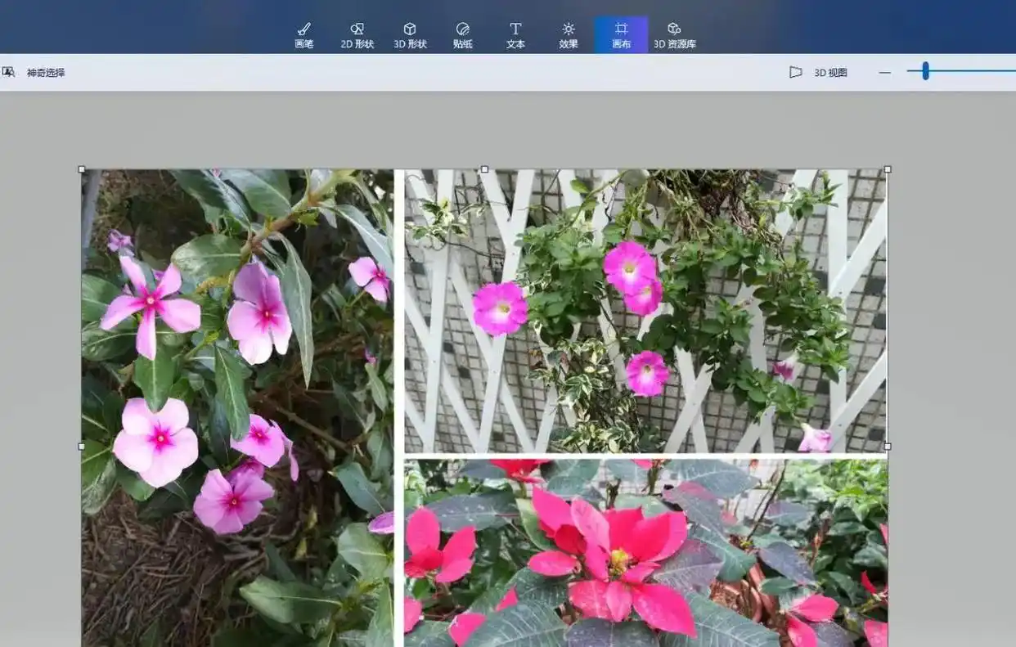
Task: Click the red poinsettia photo
Action: pyautogui.click(x=646, y=556)
